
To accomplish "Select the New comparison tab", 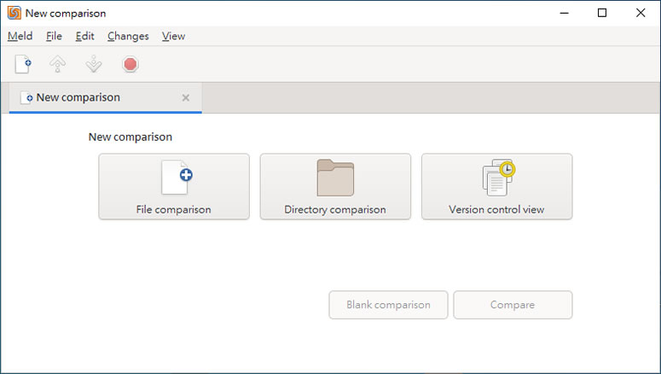I will 106,98.
